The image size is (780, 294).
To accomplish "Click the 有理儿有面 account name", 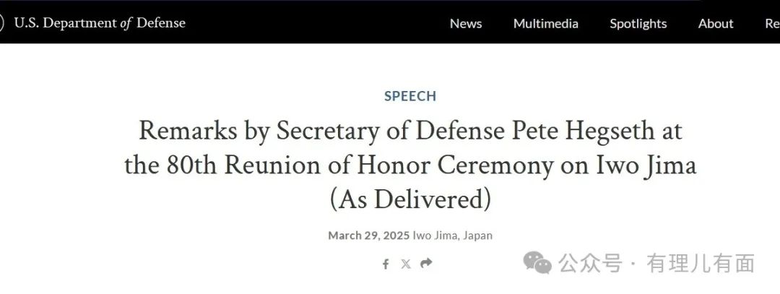I will (x=701, y=263).
